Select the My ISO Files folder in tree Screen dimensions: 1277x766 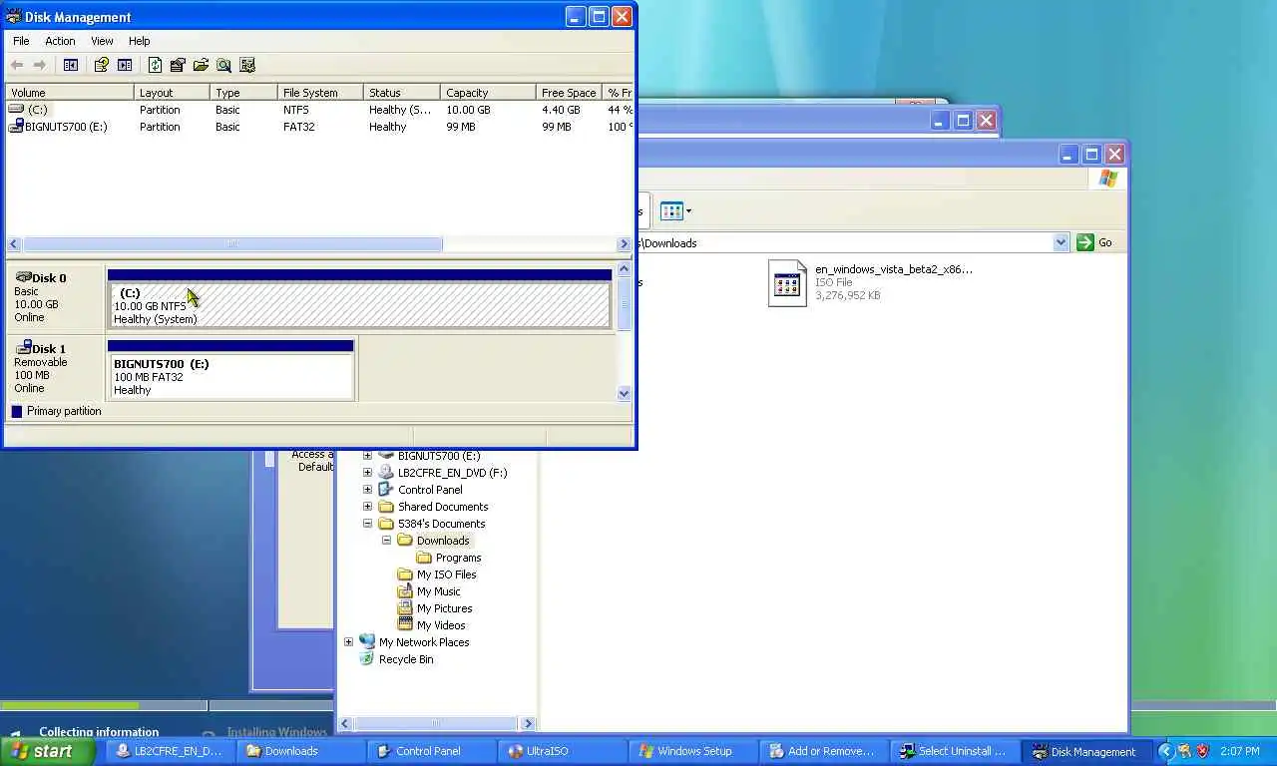[x=446, y=574]
